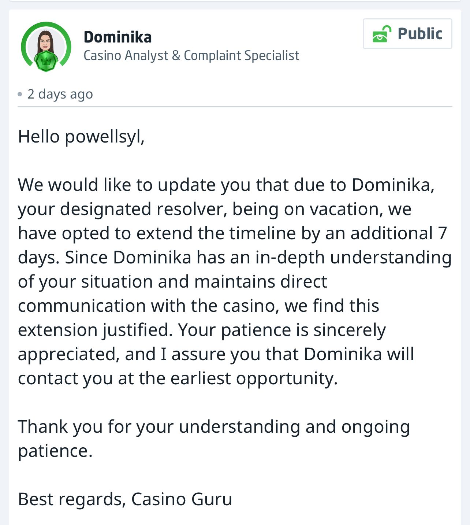The image size is (470, 525).
Task: Click the words "extension justified"
Action: 95,330
